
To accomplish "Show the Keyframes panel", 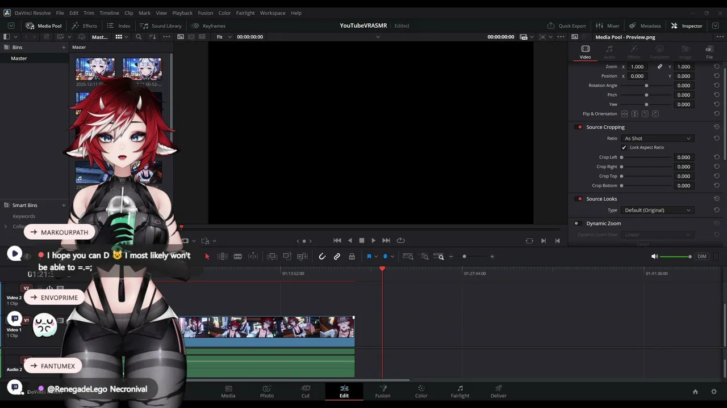I will coord(208,26).
